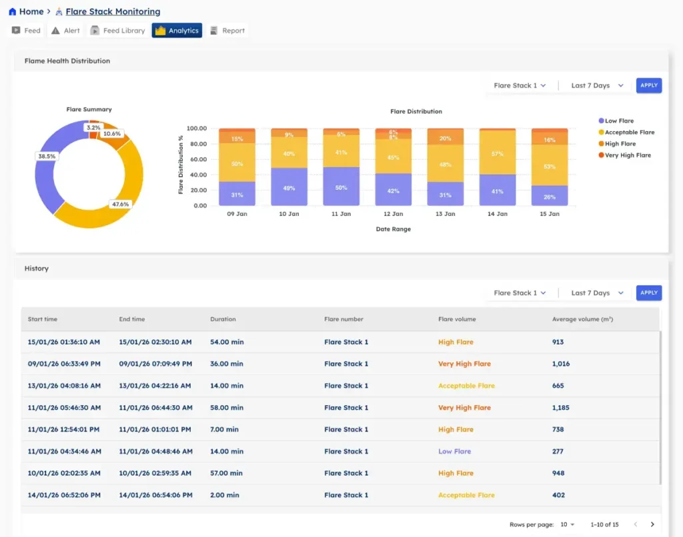Viewport: 683px width, 537px height.
Task: Click the Feed tab play icon
Action: (16, 31)
